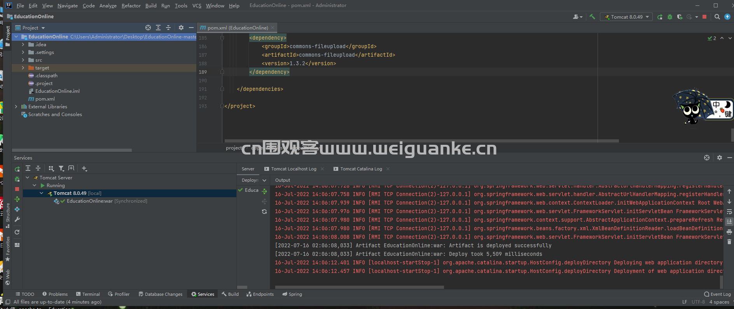The image size is (734, 309).
Task: Open the VCS menu
Action: (x=197, y=5)
